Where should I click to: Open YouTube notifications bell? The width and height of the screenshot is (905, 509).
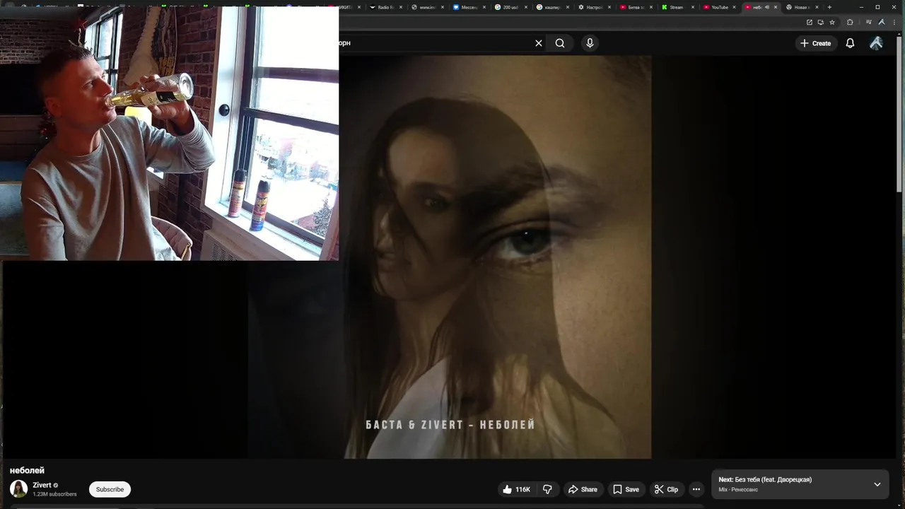(x=850, y=43)
